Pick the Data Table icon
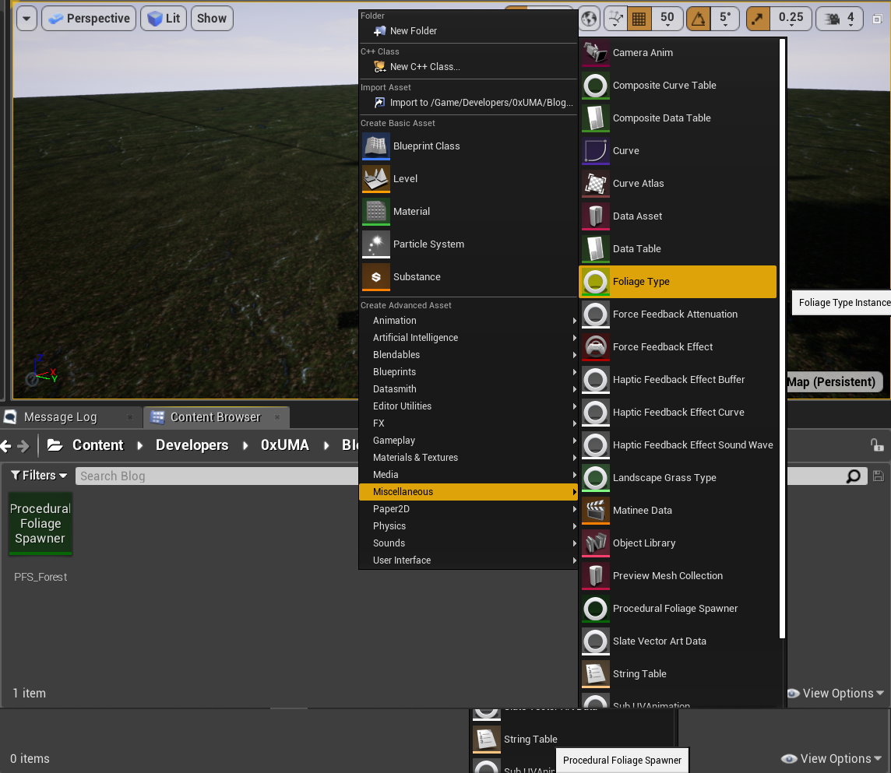 tap(596, 249)
